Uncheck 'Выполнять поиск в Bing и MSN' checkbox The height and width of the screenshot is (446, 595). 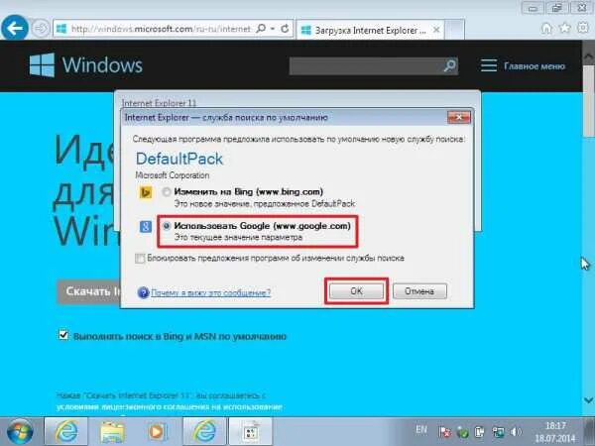(x=63, y=335)
